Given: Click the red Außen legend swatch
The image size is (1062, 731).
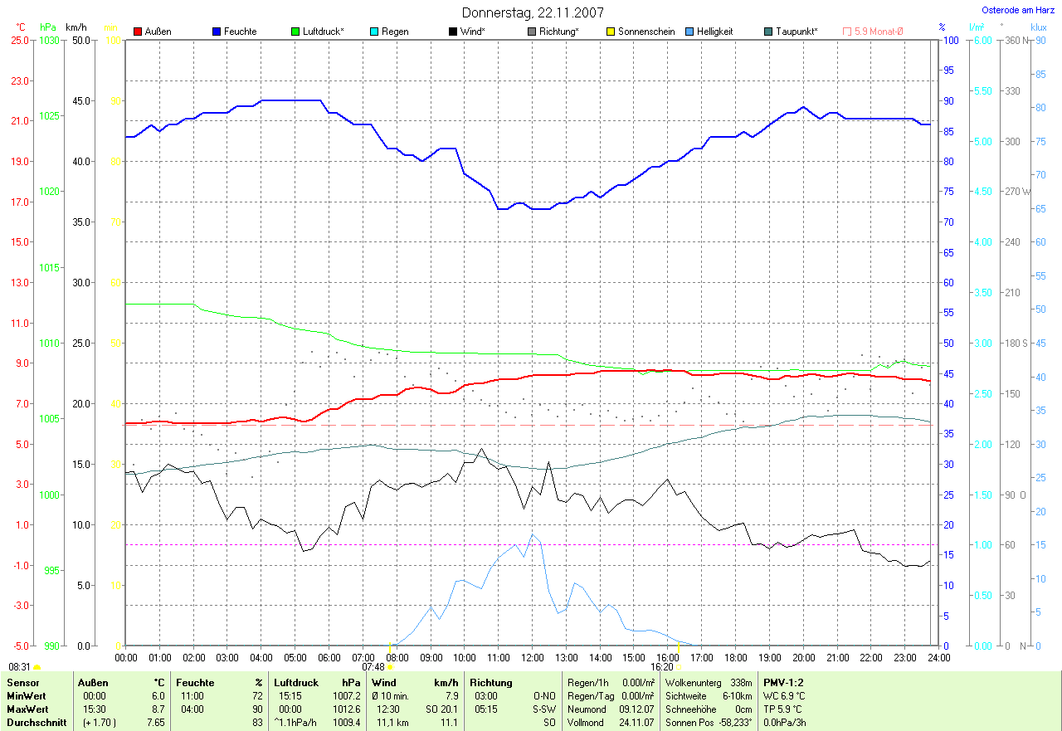Looking at the screenshot, I should (138, 32).
